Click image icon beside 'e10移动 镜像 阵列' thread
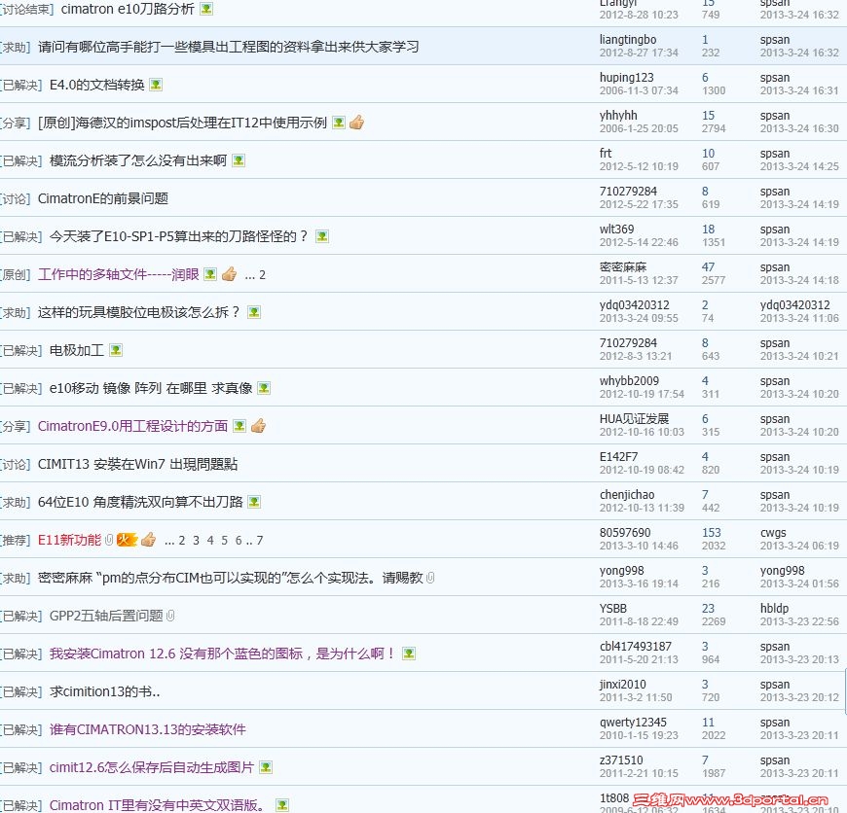Image resolution: width=847 pixels, height=813 pixels. [264, 388]
